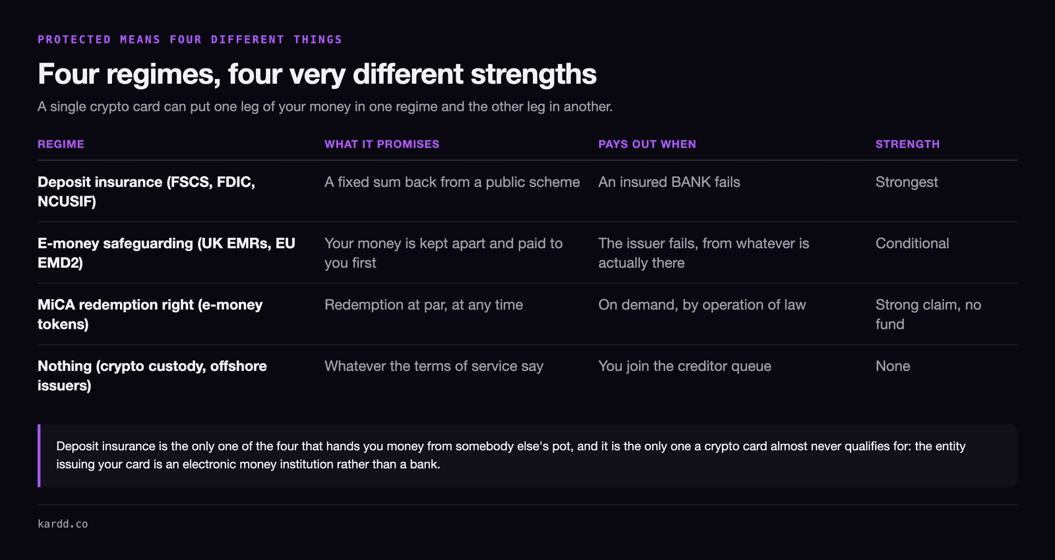
Task: Click the 'Strongest' strength cell
Action: click(x=907, y=182)
